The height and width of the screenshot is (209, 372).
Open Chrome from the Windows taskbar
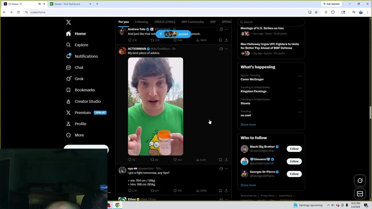[x=117, y=205]
